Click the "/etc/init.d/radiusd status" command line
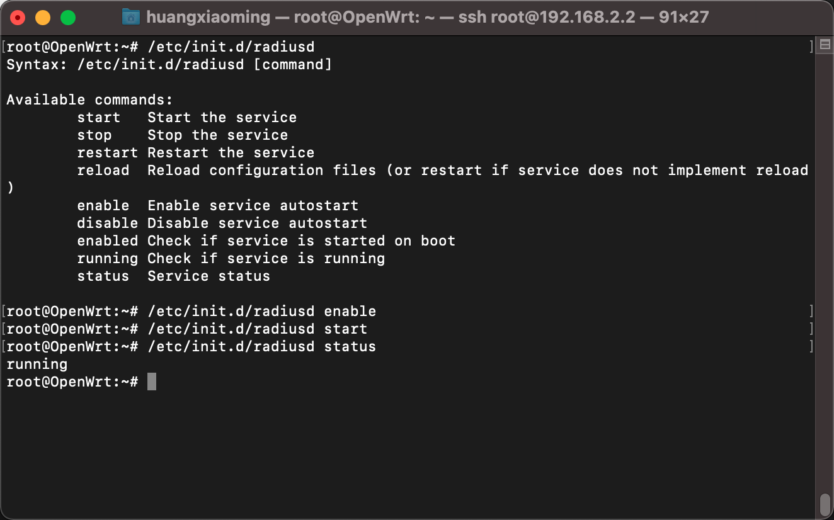This screenshot has height=520, width=834. click(261, 346)
